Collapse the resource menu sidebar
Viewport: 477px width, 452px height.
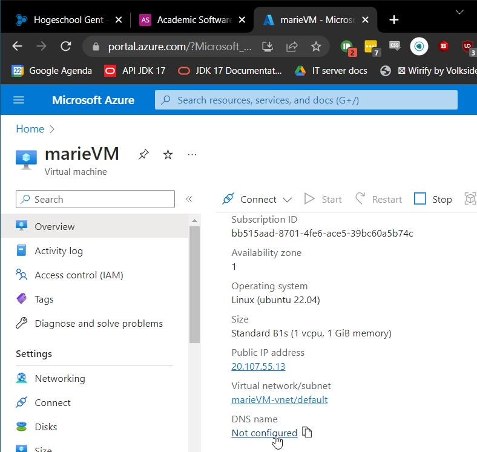(189, 199)
